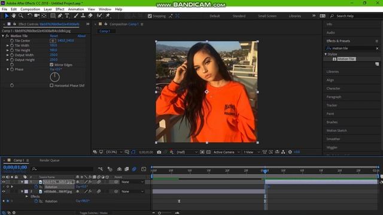This screenshot has width=383, height=215.
Task: Select the Puppet Pin tool
Action: point(108,16)
